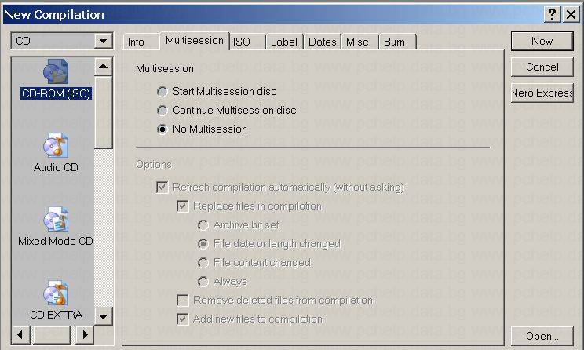Choose the Audio CD compilation icon

55,148
